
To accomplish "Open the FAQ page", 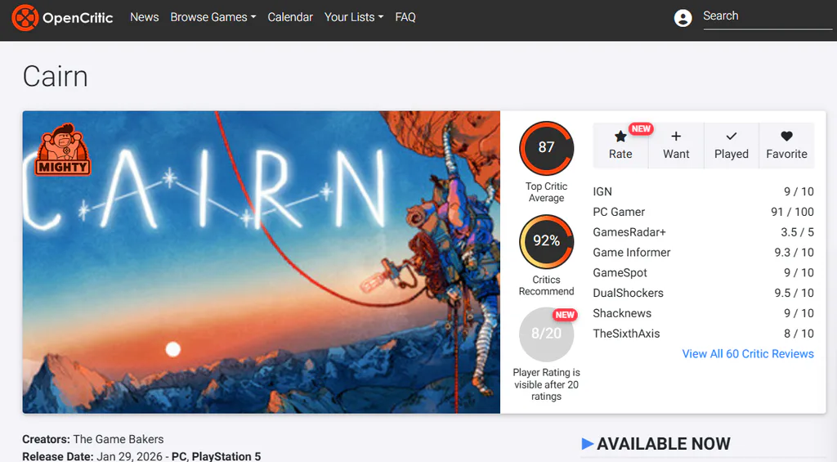I will (x=405, y=17).
